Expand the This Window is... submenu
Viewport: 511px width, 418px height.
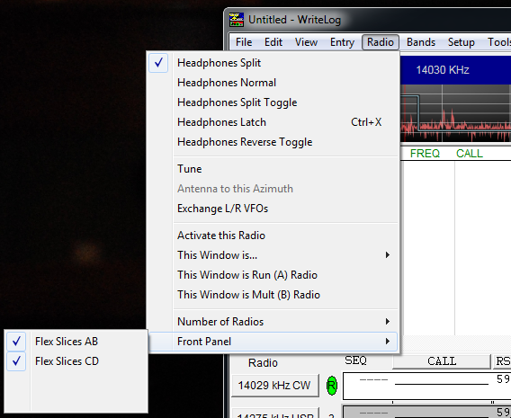(x=273, y=255)
